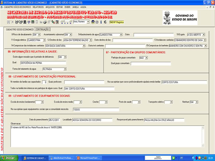Click the binoculars search icon
This screenshot has width=215, height=161.
click(x=25, y=22)
